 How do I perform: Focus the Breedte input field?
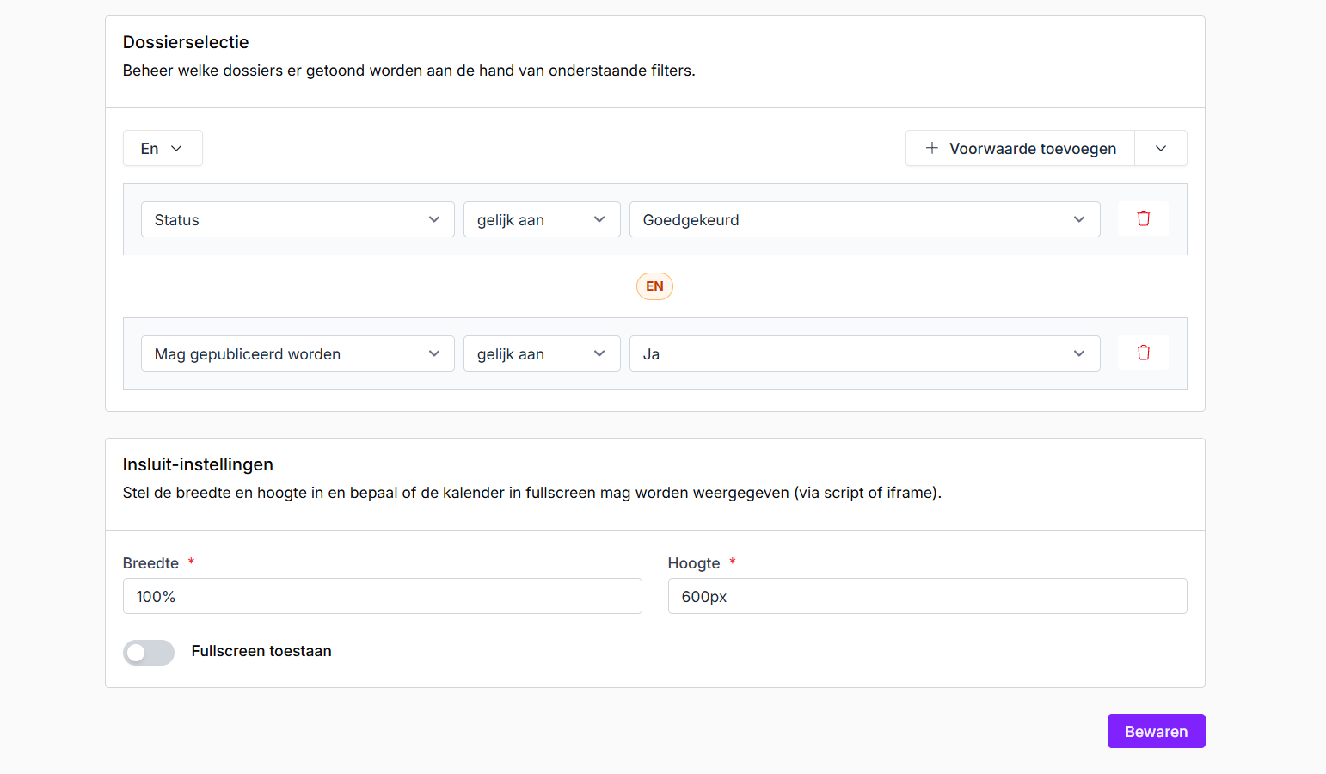coord(382,597)
